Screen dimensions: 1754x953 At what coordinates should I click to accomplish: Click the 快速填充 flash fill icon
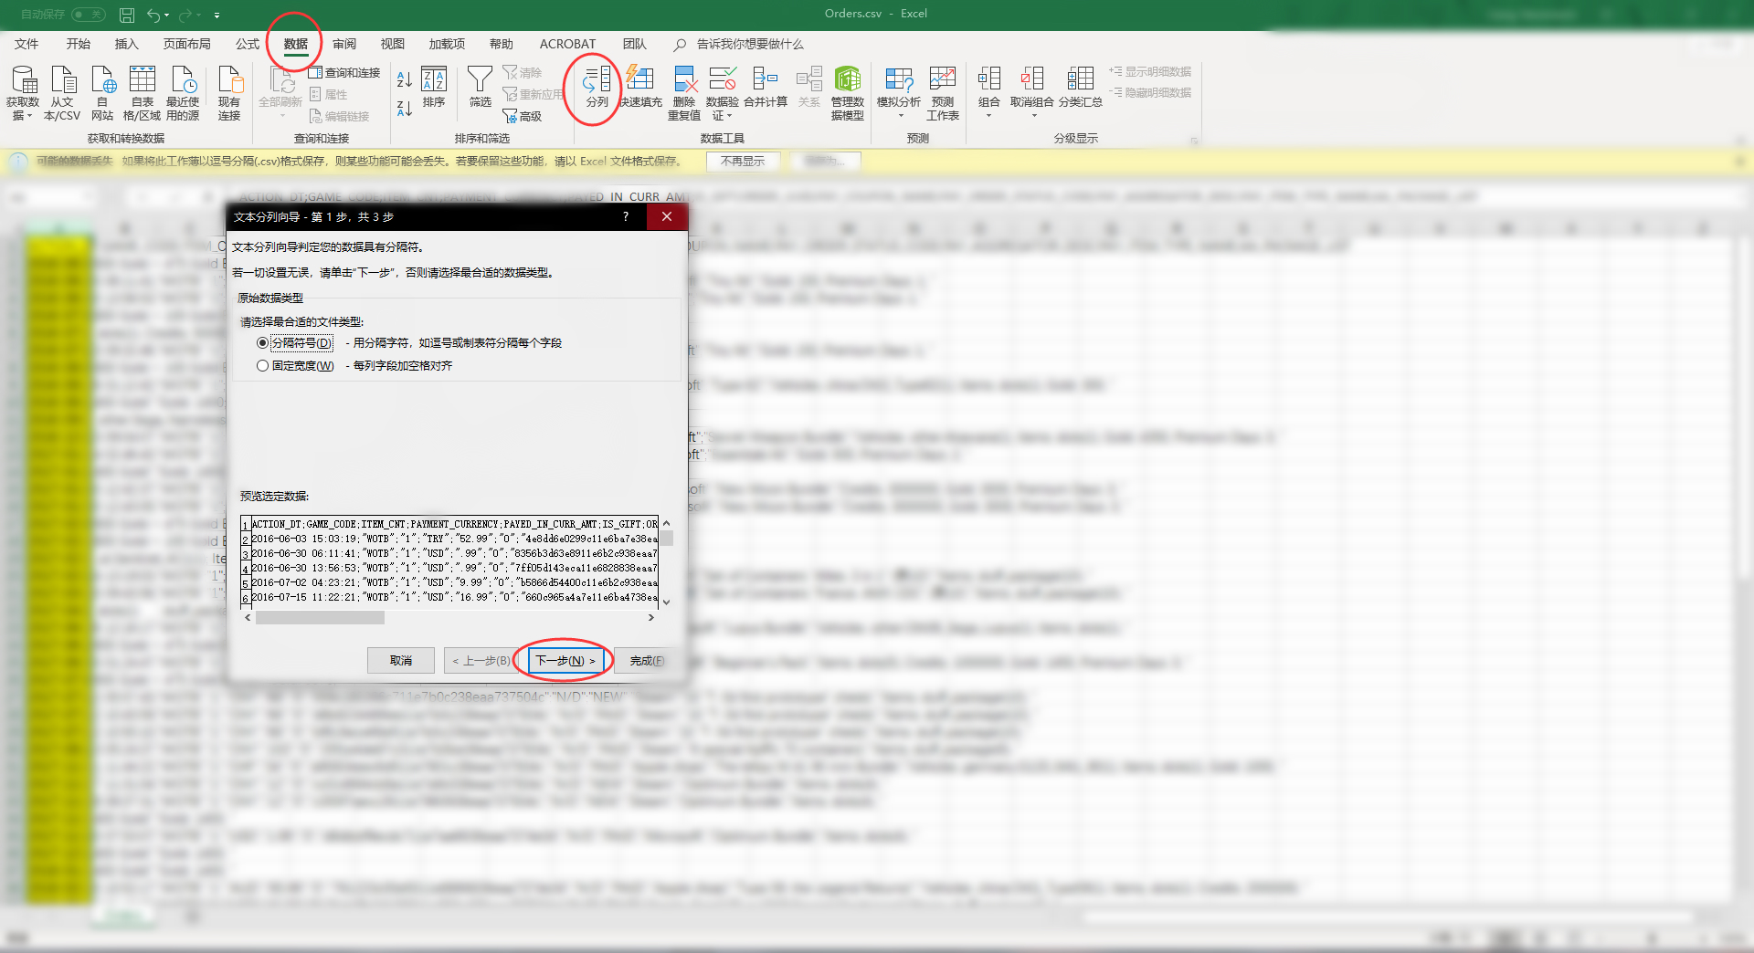coord(640,88)
